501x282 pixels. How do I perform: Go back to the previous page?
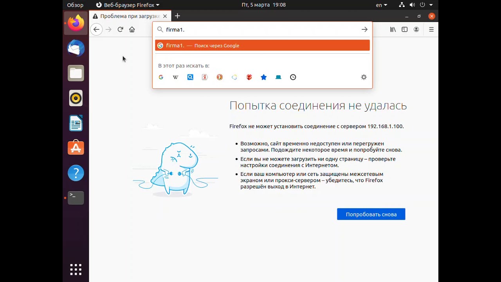96,29
